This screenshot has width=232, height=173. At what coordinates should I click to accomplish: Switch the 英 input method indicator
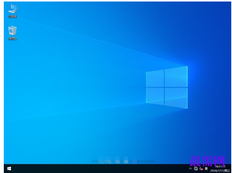click(x=206, y=168)
